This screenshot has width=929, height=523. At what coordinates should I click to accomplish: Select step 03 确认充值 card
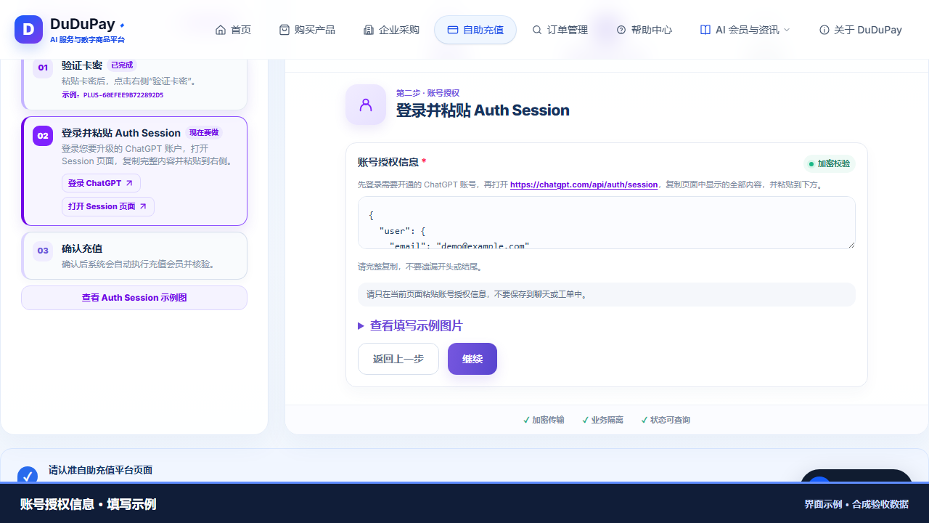pos(134,256)
